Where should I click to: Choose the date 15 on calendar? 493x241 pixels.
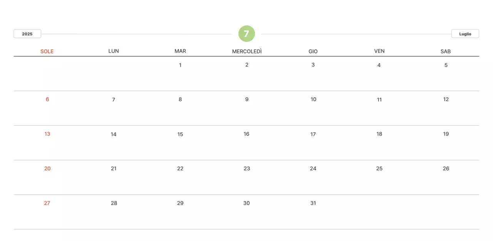click(x=180, y=134)
